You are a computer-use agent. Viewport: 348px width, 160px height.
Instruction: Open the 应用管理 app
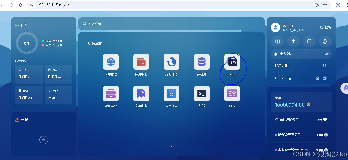pyautogui.click(x=111, y=62)
